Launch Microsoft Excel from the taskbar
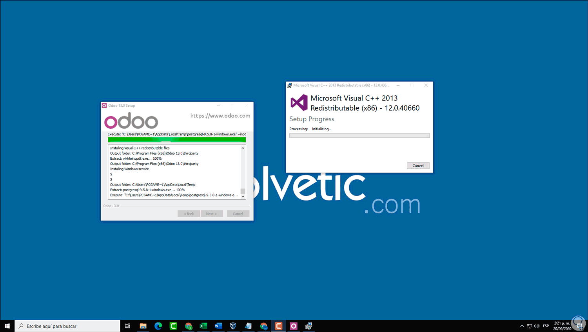This screenshot has width=588, height=332. pos(203,326)
